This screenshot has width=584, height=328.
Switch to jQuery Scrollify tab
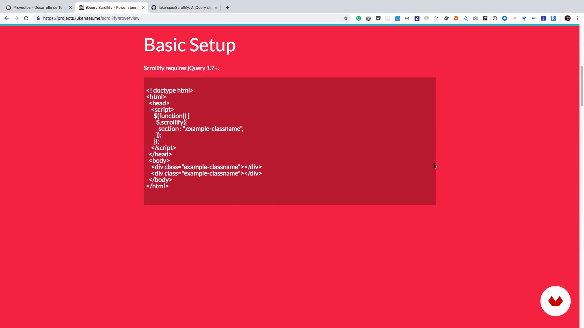pos(112,8)
